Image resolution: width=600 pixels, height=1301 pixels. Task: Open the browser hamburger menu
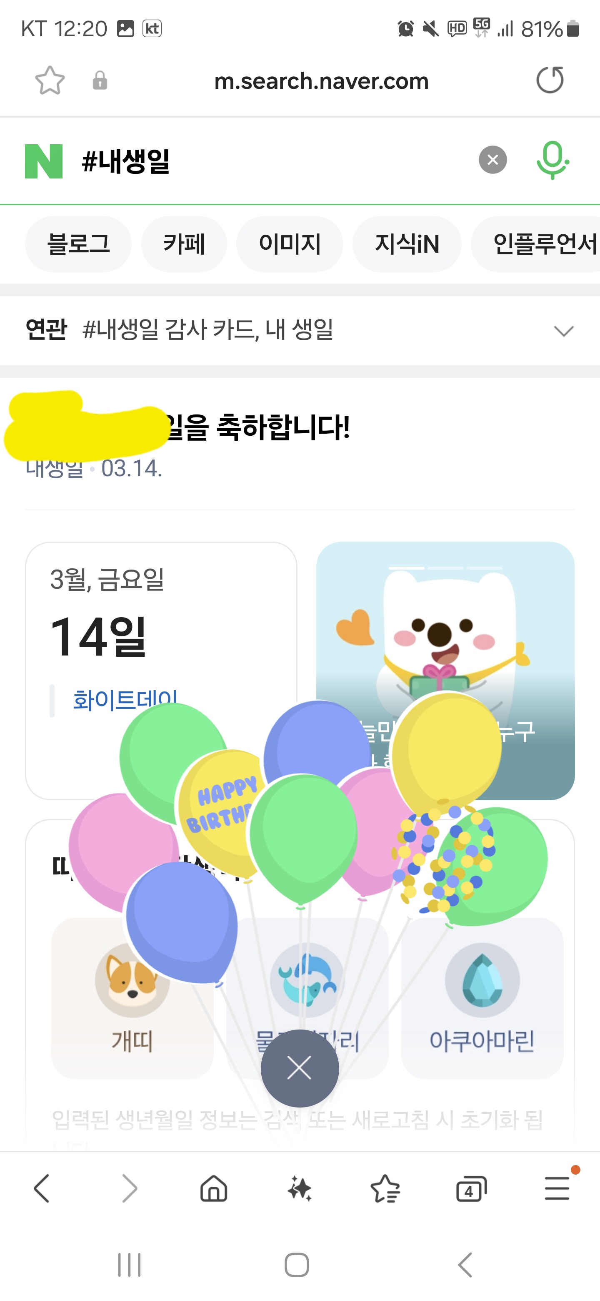click(557, 1188)
